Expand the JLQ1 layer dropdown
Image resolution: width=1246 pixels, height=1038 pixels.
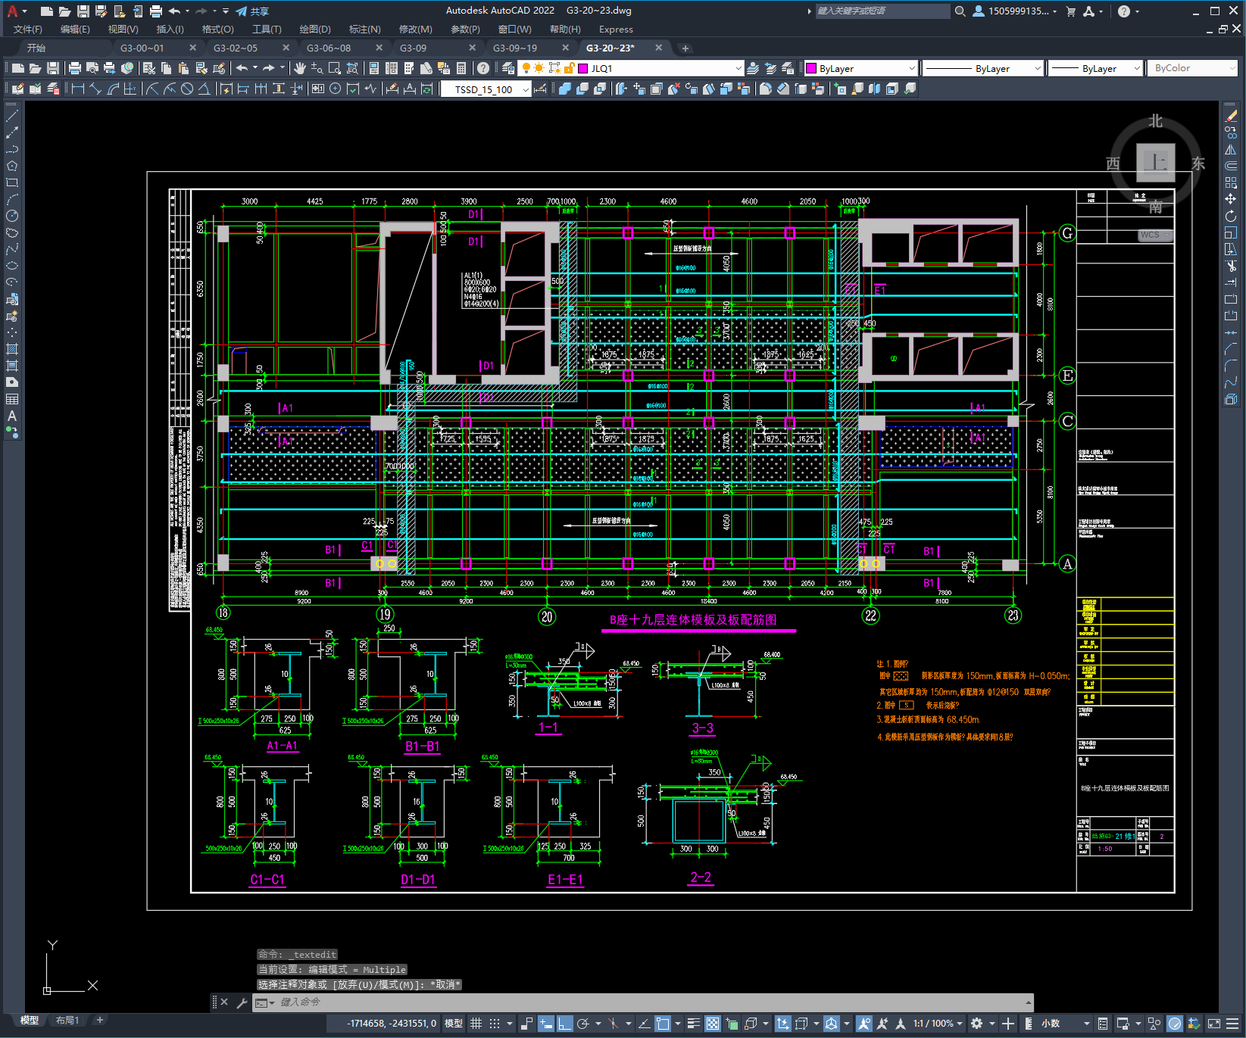coord(738,68)
